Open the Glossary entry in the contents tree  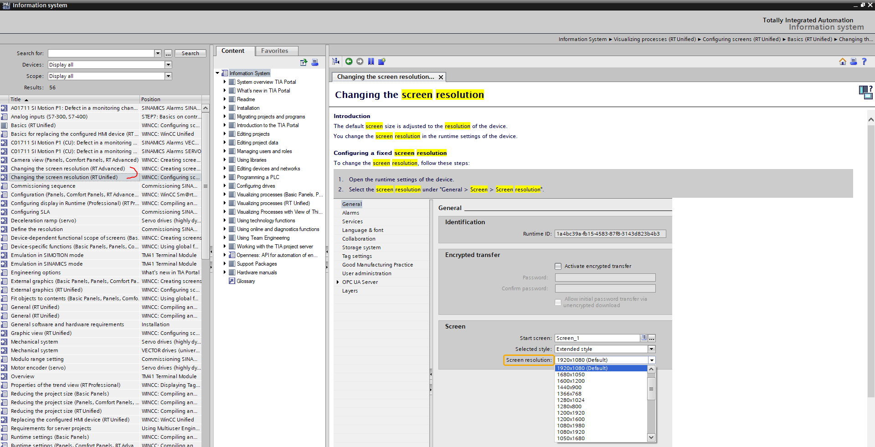(x=246, y=281)
